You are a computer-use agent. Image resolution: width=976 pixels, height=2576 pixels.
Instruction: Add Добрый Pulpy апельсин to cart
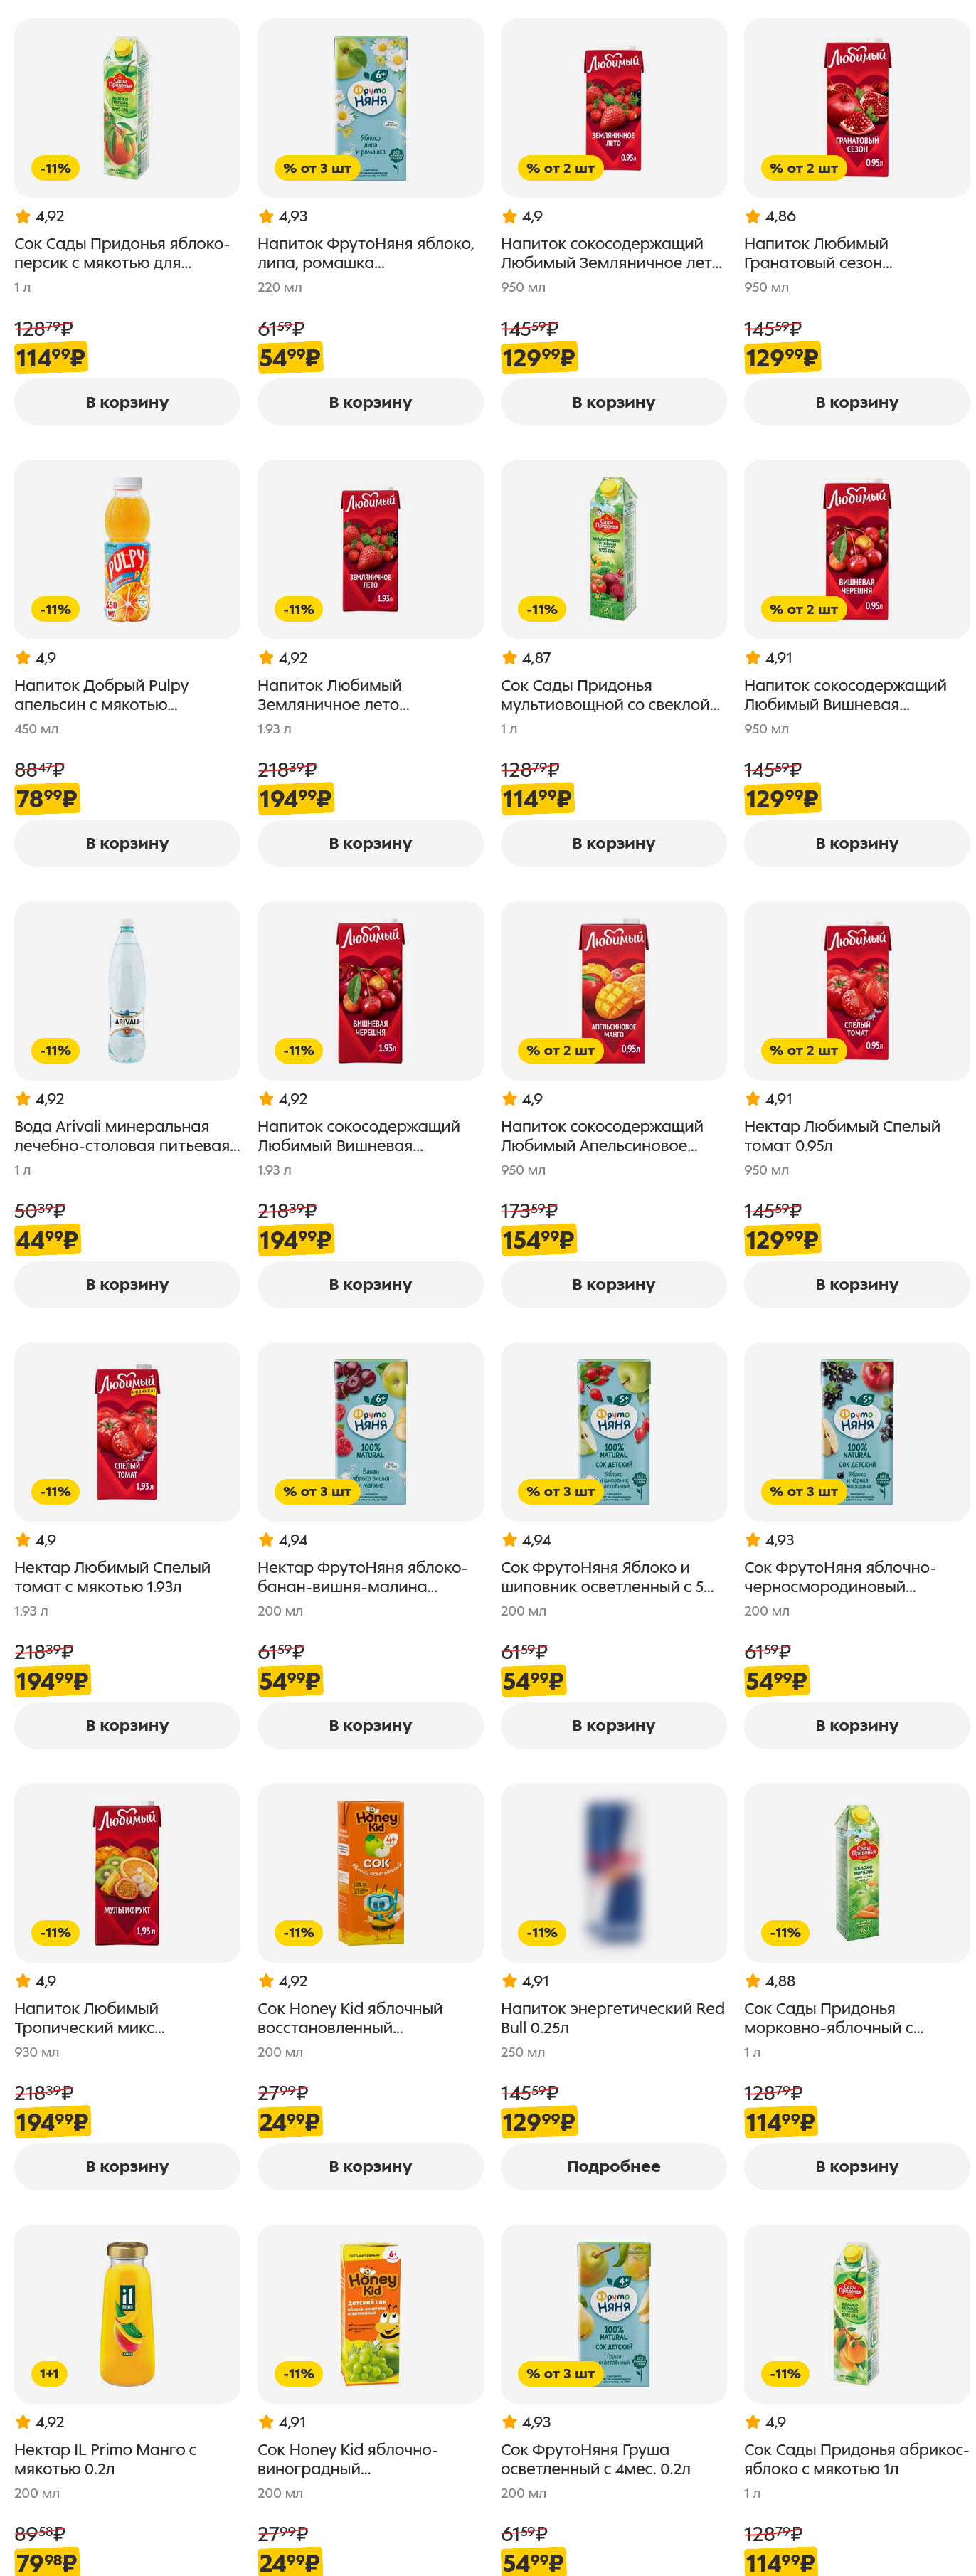[x=127, y=843]
